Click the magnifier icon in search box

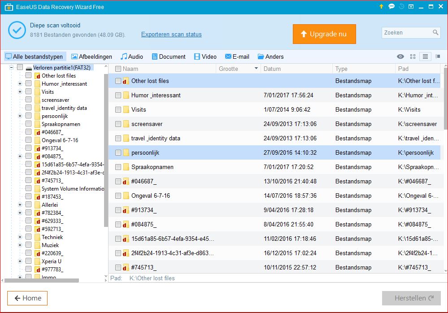point(435,33)
